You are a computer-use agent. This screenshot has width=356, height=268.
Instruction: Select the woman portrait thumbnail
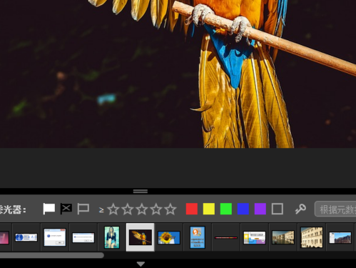point(112,237)
